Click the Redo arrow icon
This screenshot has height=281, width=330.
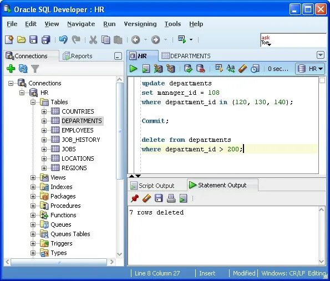(x=76, y=39)
